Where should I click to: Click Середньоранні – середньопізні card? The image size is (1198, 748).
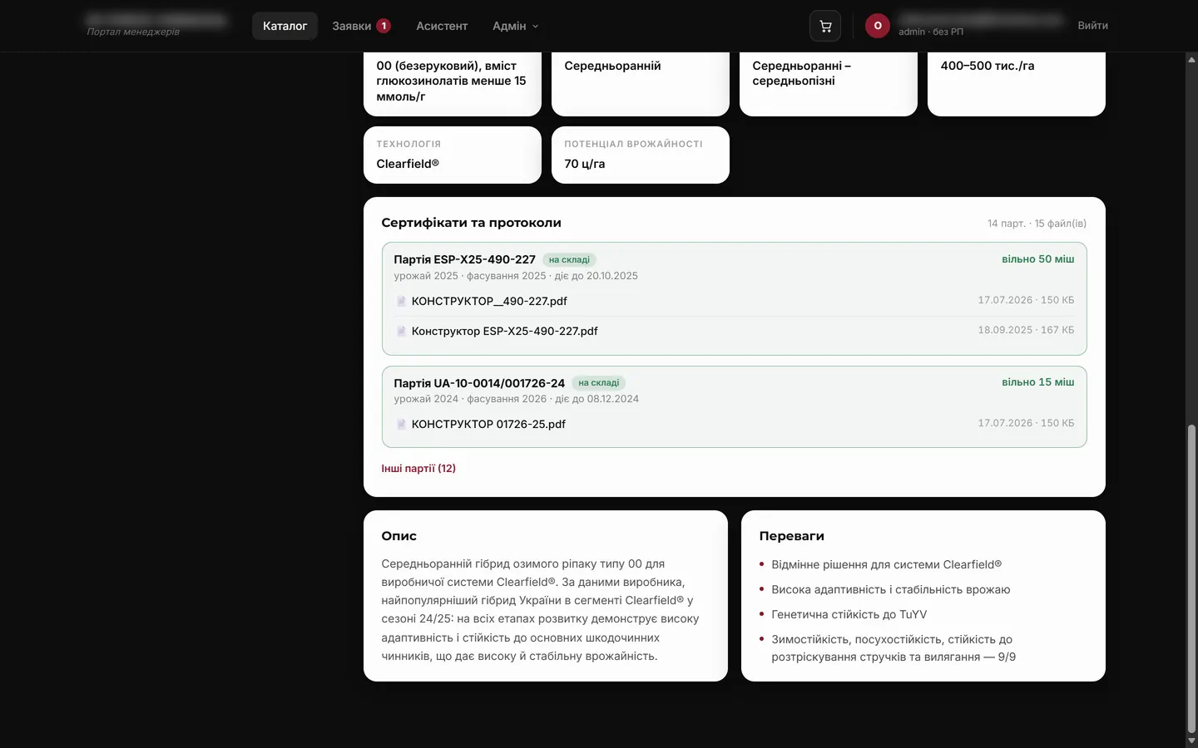tap(829, 83)
